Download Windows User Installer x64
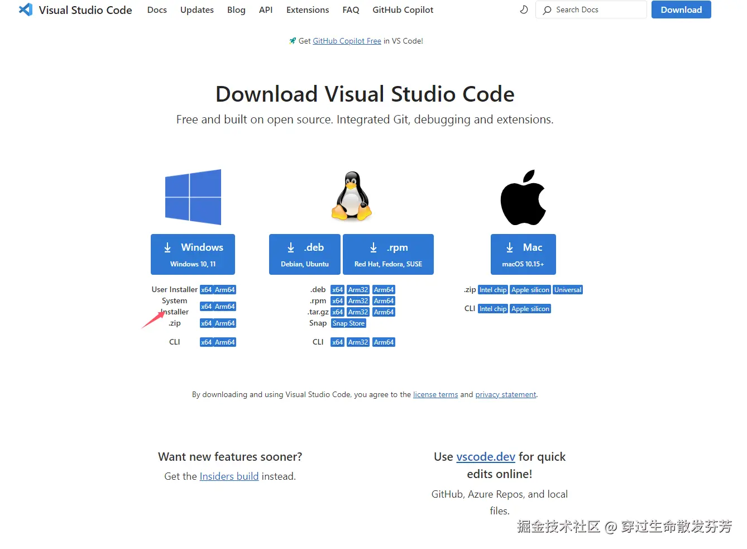747x549 pixels. pos(206,290)
